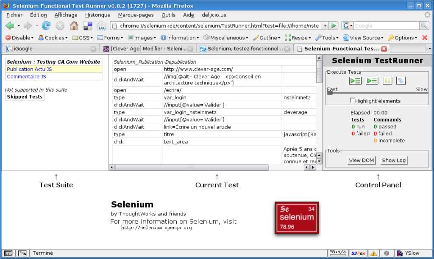Click the second status bar console icon
The height and width of the screenshot is (259, 434).
[x=22, y=253]
